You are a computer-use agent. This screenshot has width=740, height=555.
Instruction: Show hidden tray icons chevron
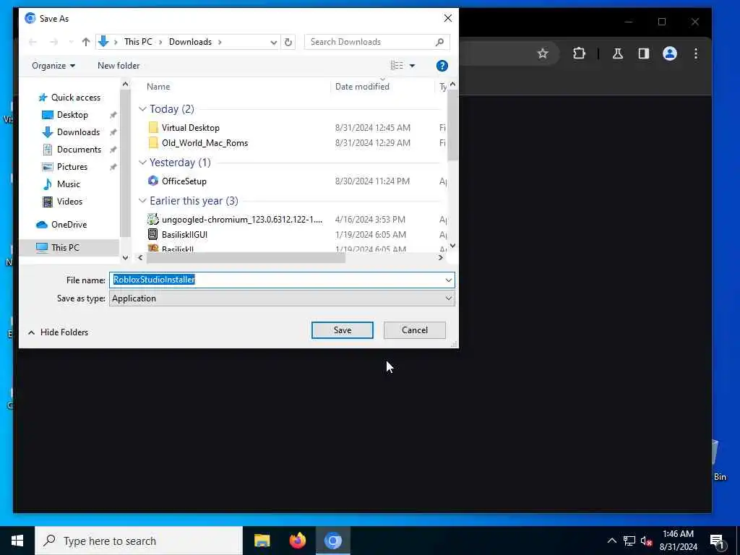click(611, 541)
